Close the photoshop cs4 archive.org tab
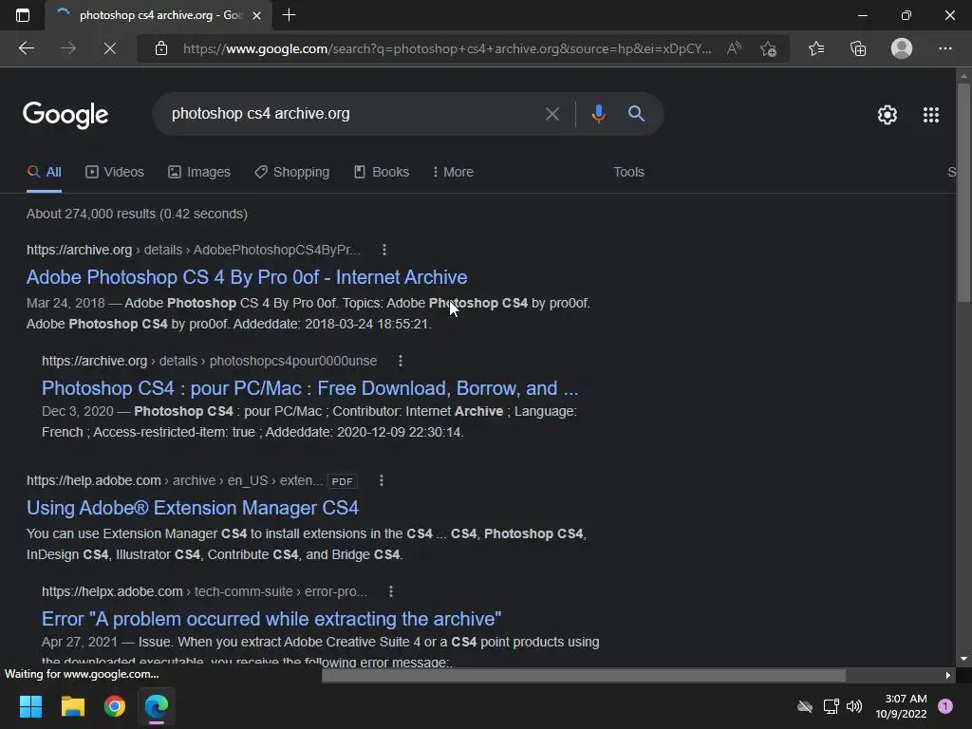This screenshot has height=729, width=972. [x=256, y=15]
